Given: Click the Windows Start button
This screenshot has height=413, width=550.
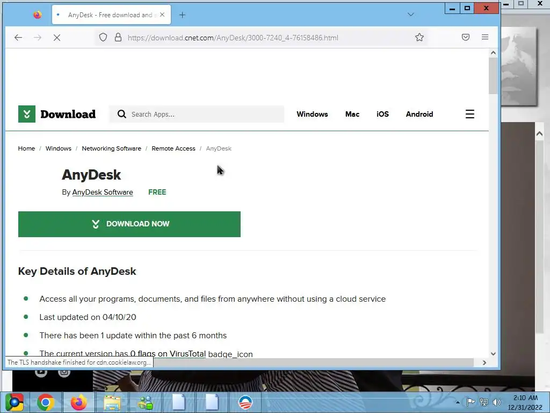Looking at the screenshot, I should 14,402.
